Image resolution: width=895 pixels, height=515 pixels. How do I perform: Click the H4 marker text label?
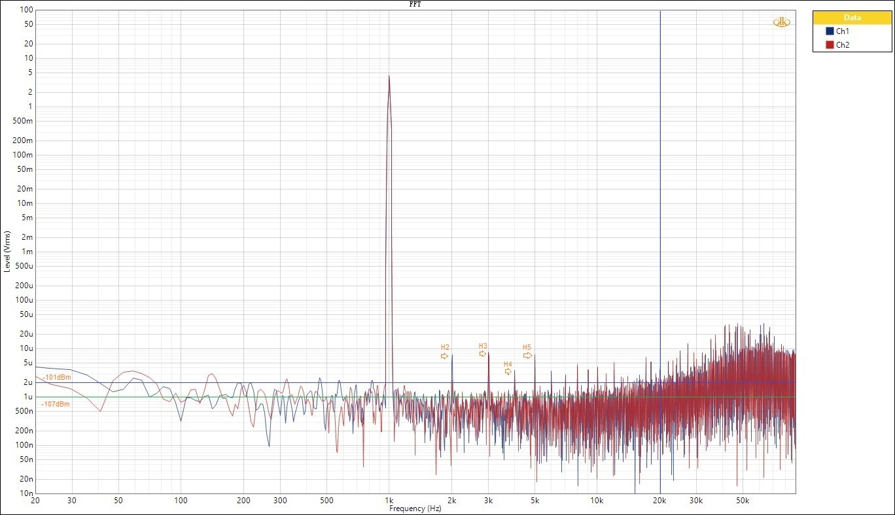coord(508,364)
